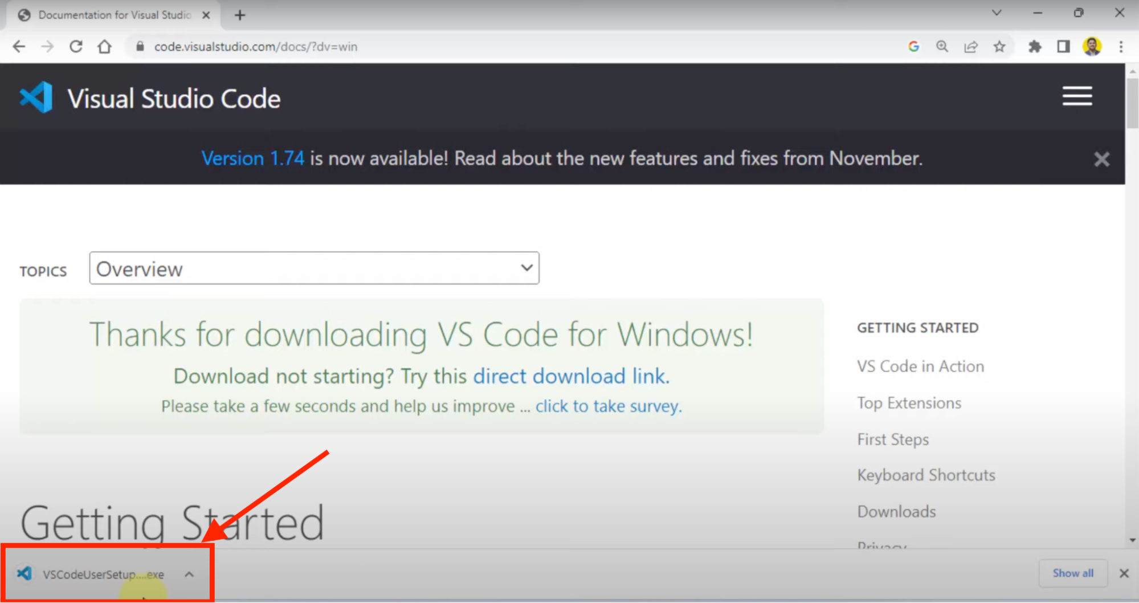1139x603 pixels.
Task: Click the Visual Studio Code logo icon
Action: pos(36,98)
